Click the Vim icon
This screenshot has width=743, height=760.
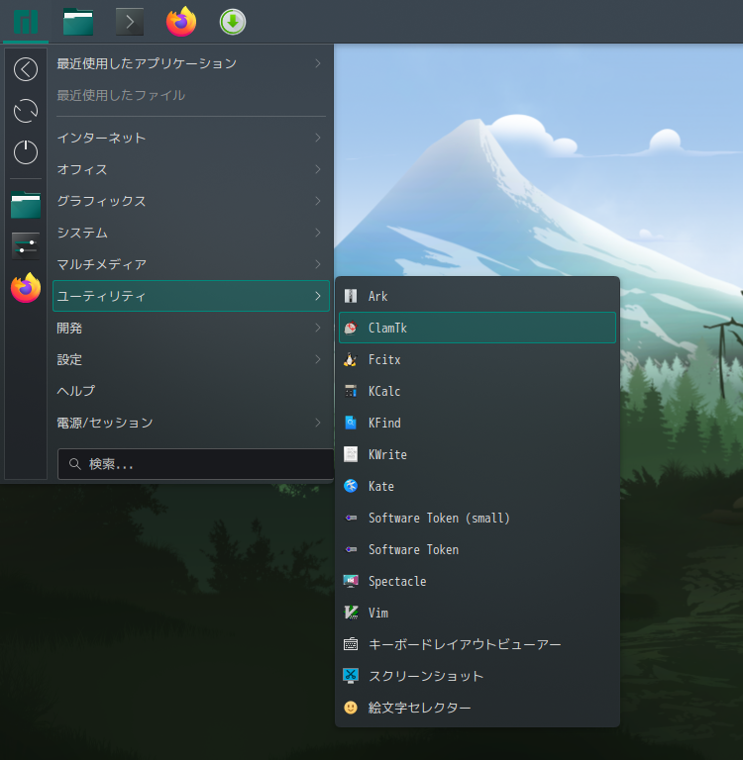click(x=351, y=613)
